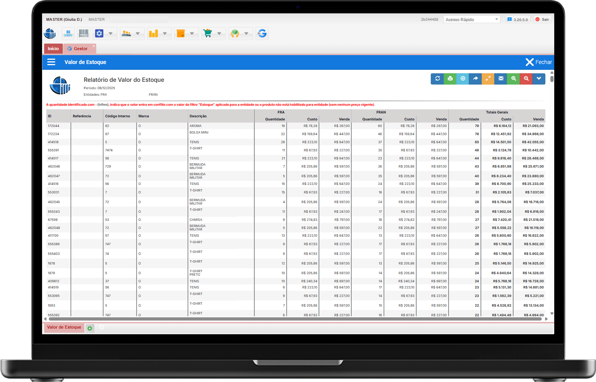Image resolution: width=596 pixels, height=382 pixels.
Task: Expand report to fullscreen with orange icon
Action: 488,79
